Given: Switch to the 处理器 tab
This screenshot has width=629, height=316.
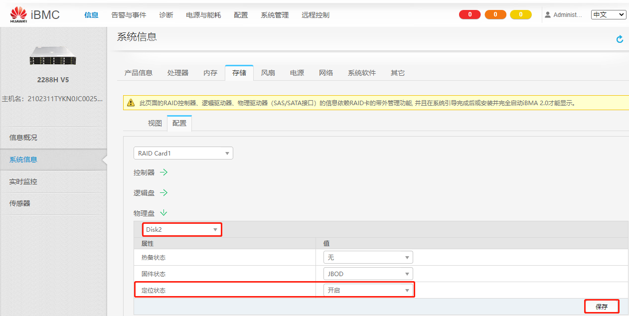Looking at the screenshot, I should pyautogui.click(x=178, y=73).
